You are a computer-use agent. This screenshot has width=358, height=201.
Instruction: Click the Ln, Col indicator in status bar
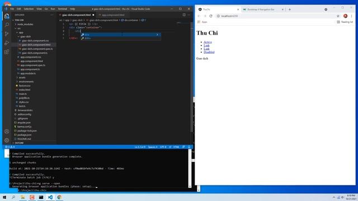140,147
